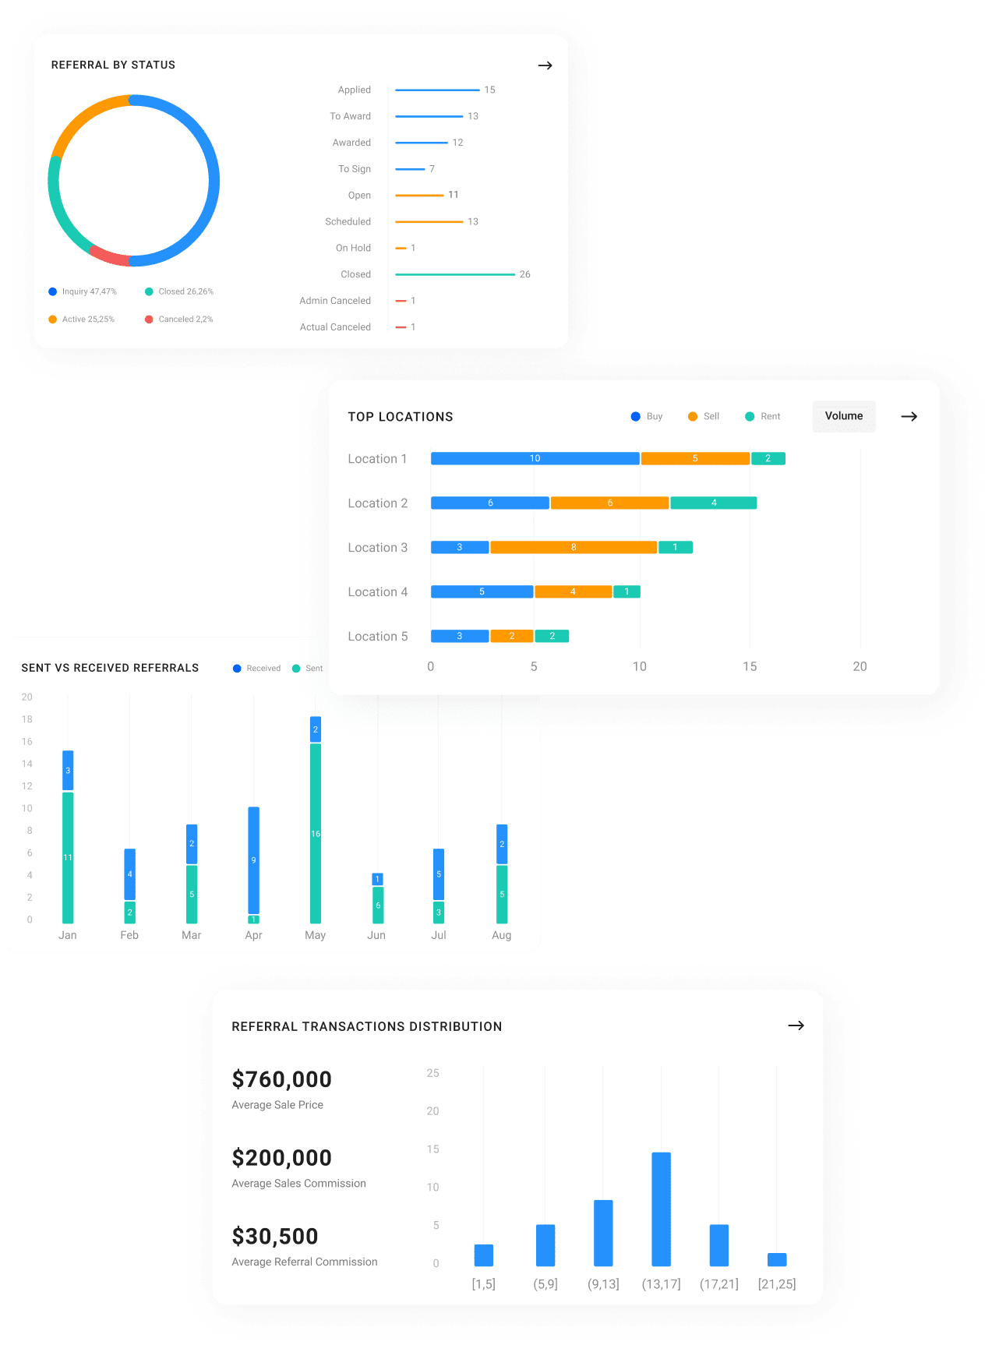Toggle the Active 25,25% donut legend

82,319
